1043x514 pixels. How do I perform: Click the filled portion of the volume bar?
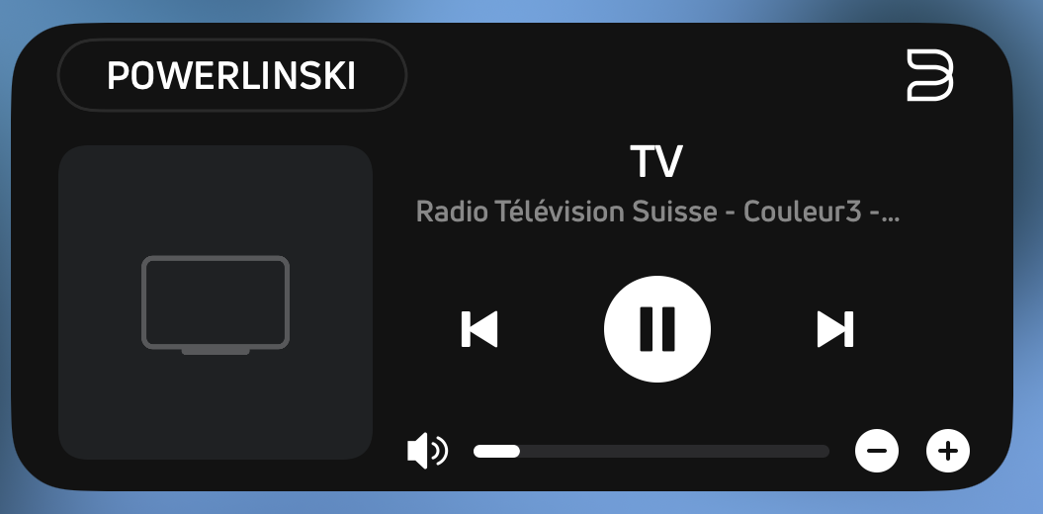point(496,452)
